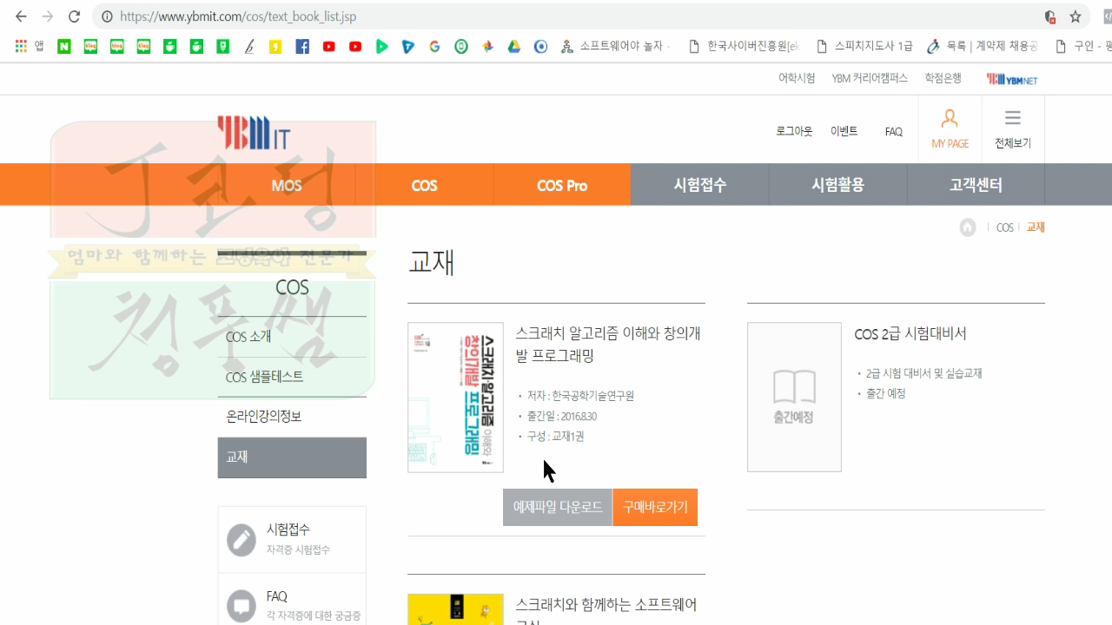Open the 고객센터 menu
Viewport: 1112px width, 625px height.
click(975, 184)
